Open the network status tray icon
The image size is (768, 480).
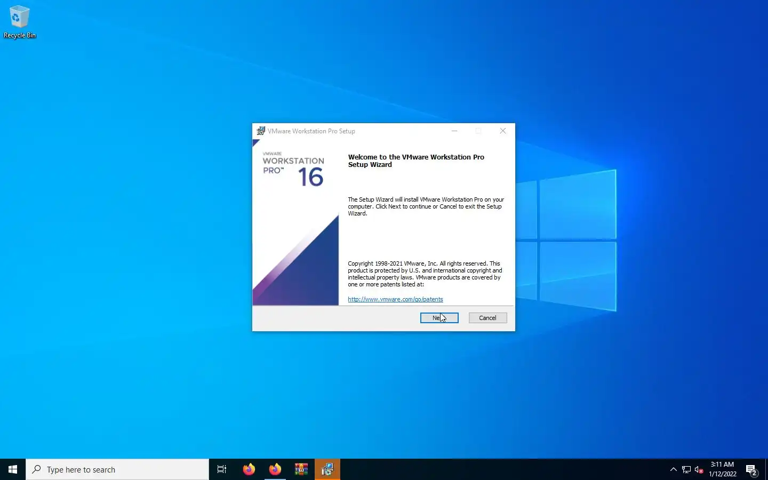click(686, 469)
